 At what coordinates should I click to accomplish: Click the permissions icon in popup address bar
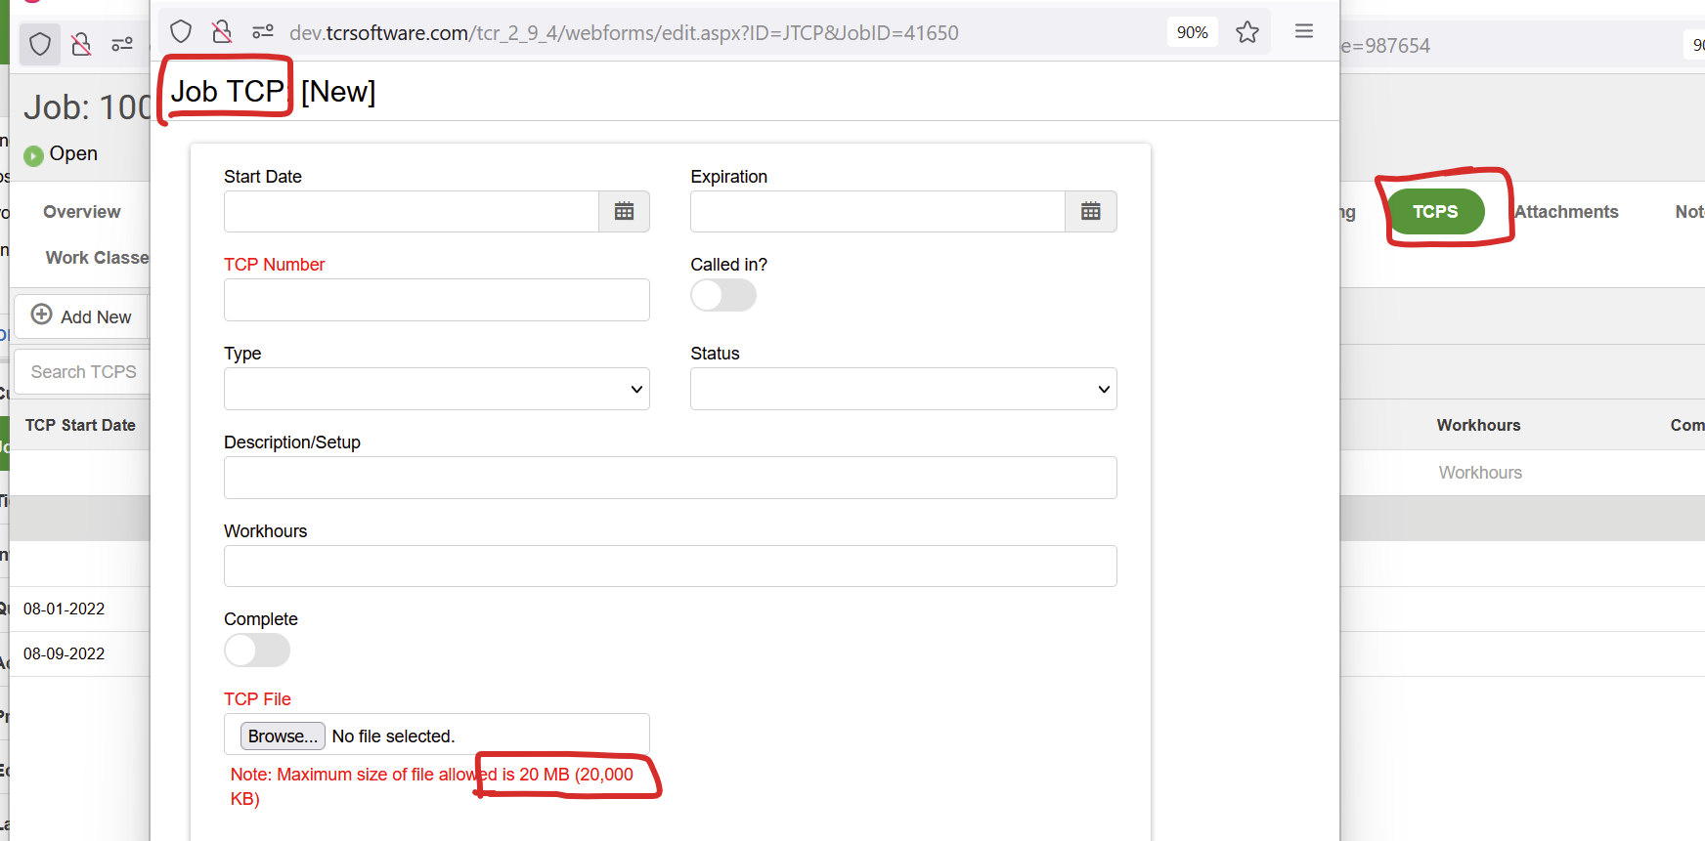pos(262,32)
